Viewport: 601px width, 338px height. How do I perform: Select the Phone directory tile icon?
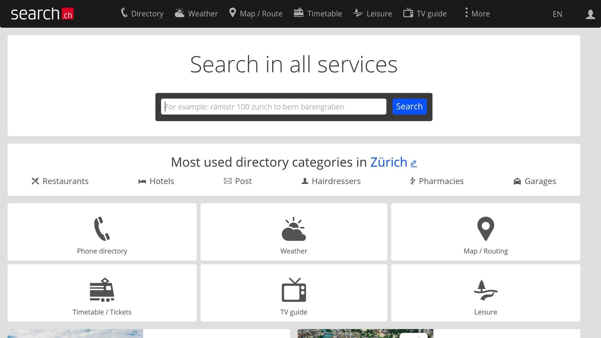click(x=102, y=229)
